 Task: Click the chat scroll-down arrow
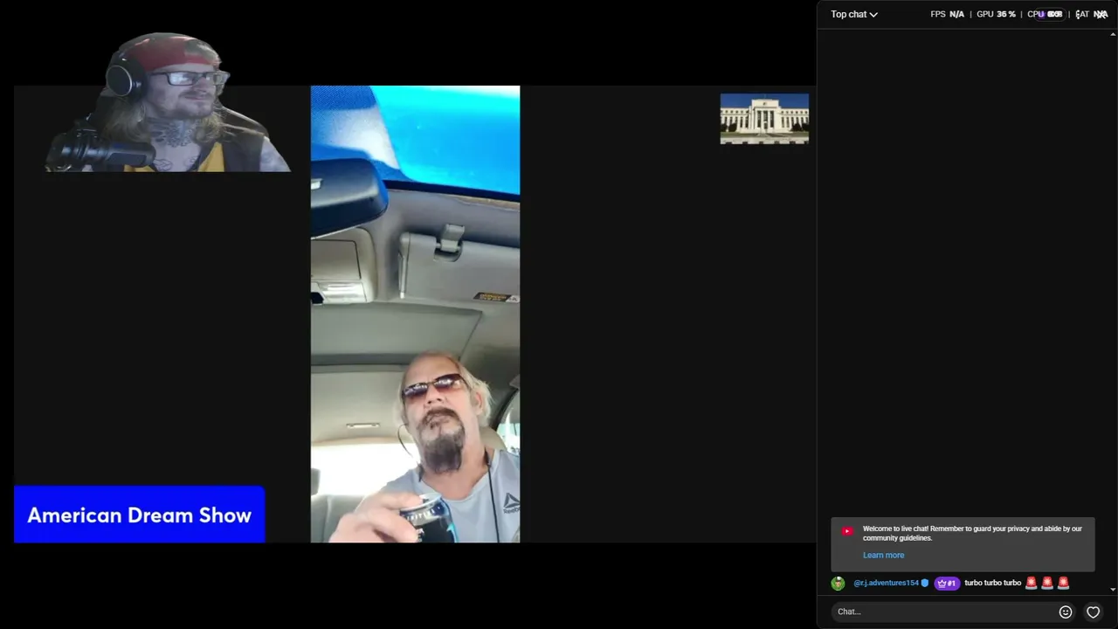click(x=1113, y=590)
